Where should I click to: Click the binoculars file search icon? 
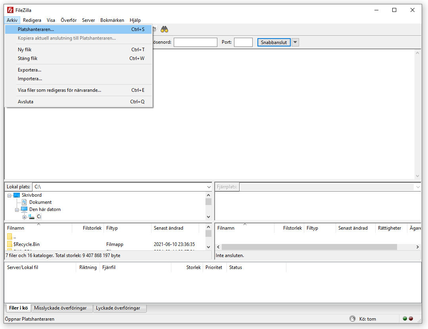[x=165, y=29]
